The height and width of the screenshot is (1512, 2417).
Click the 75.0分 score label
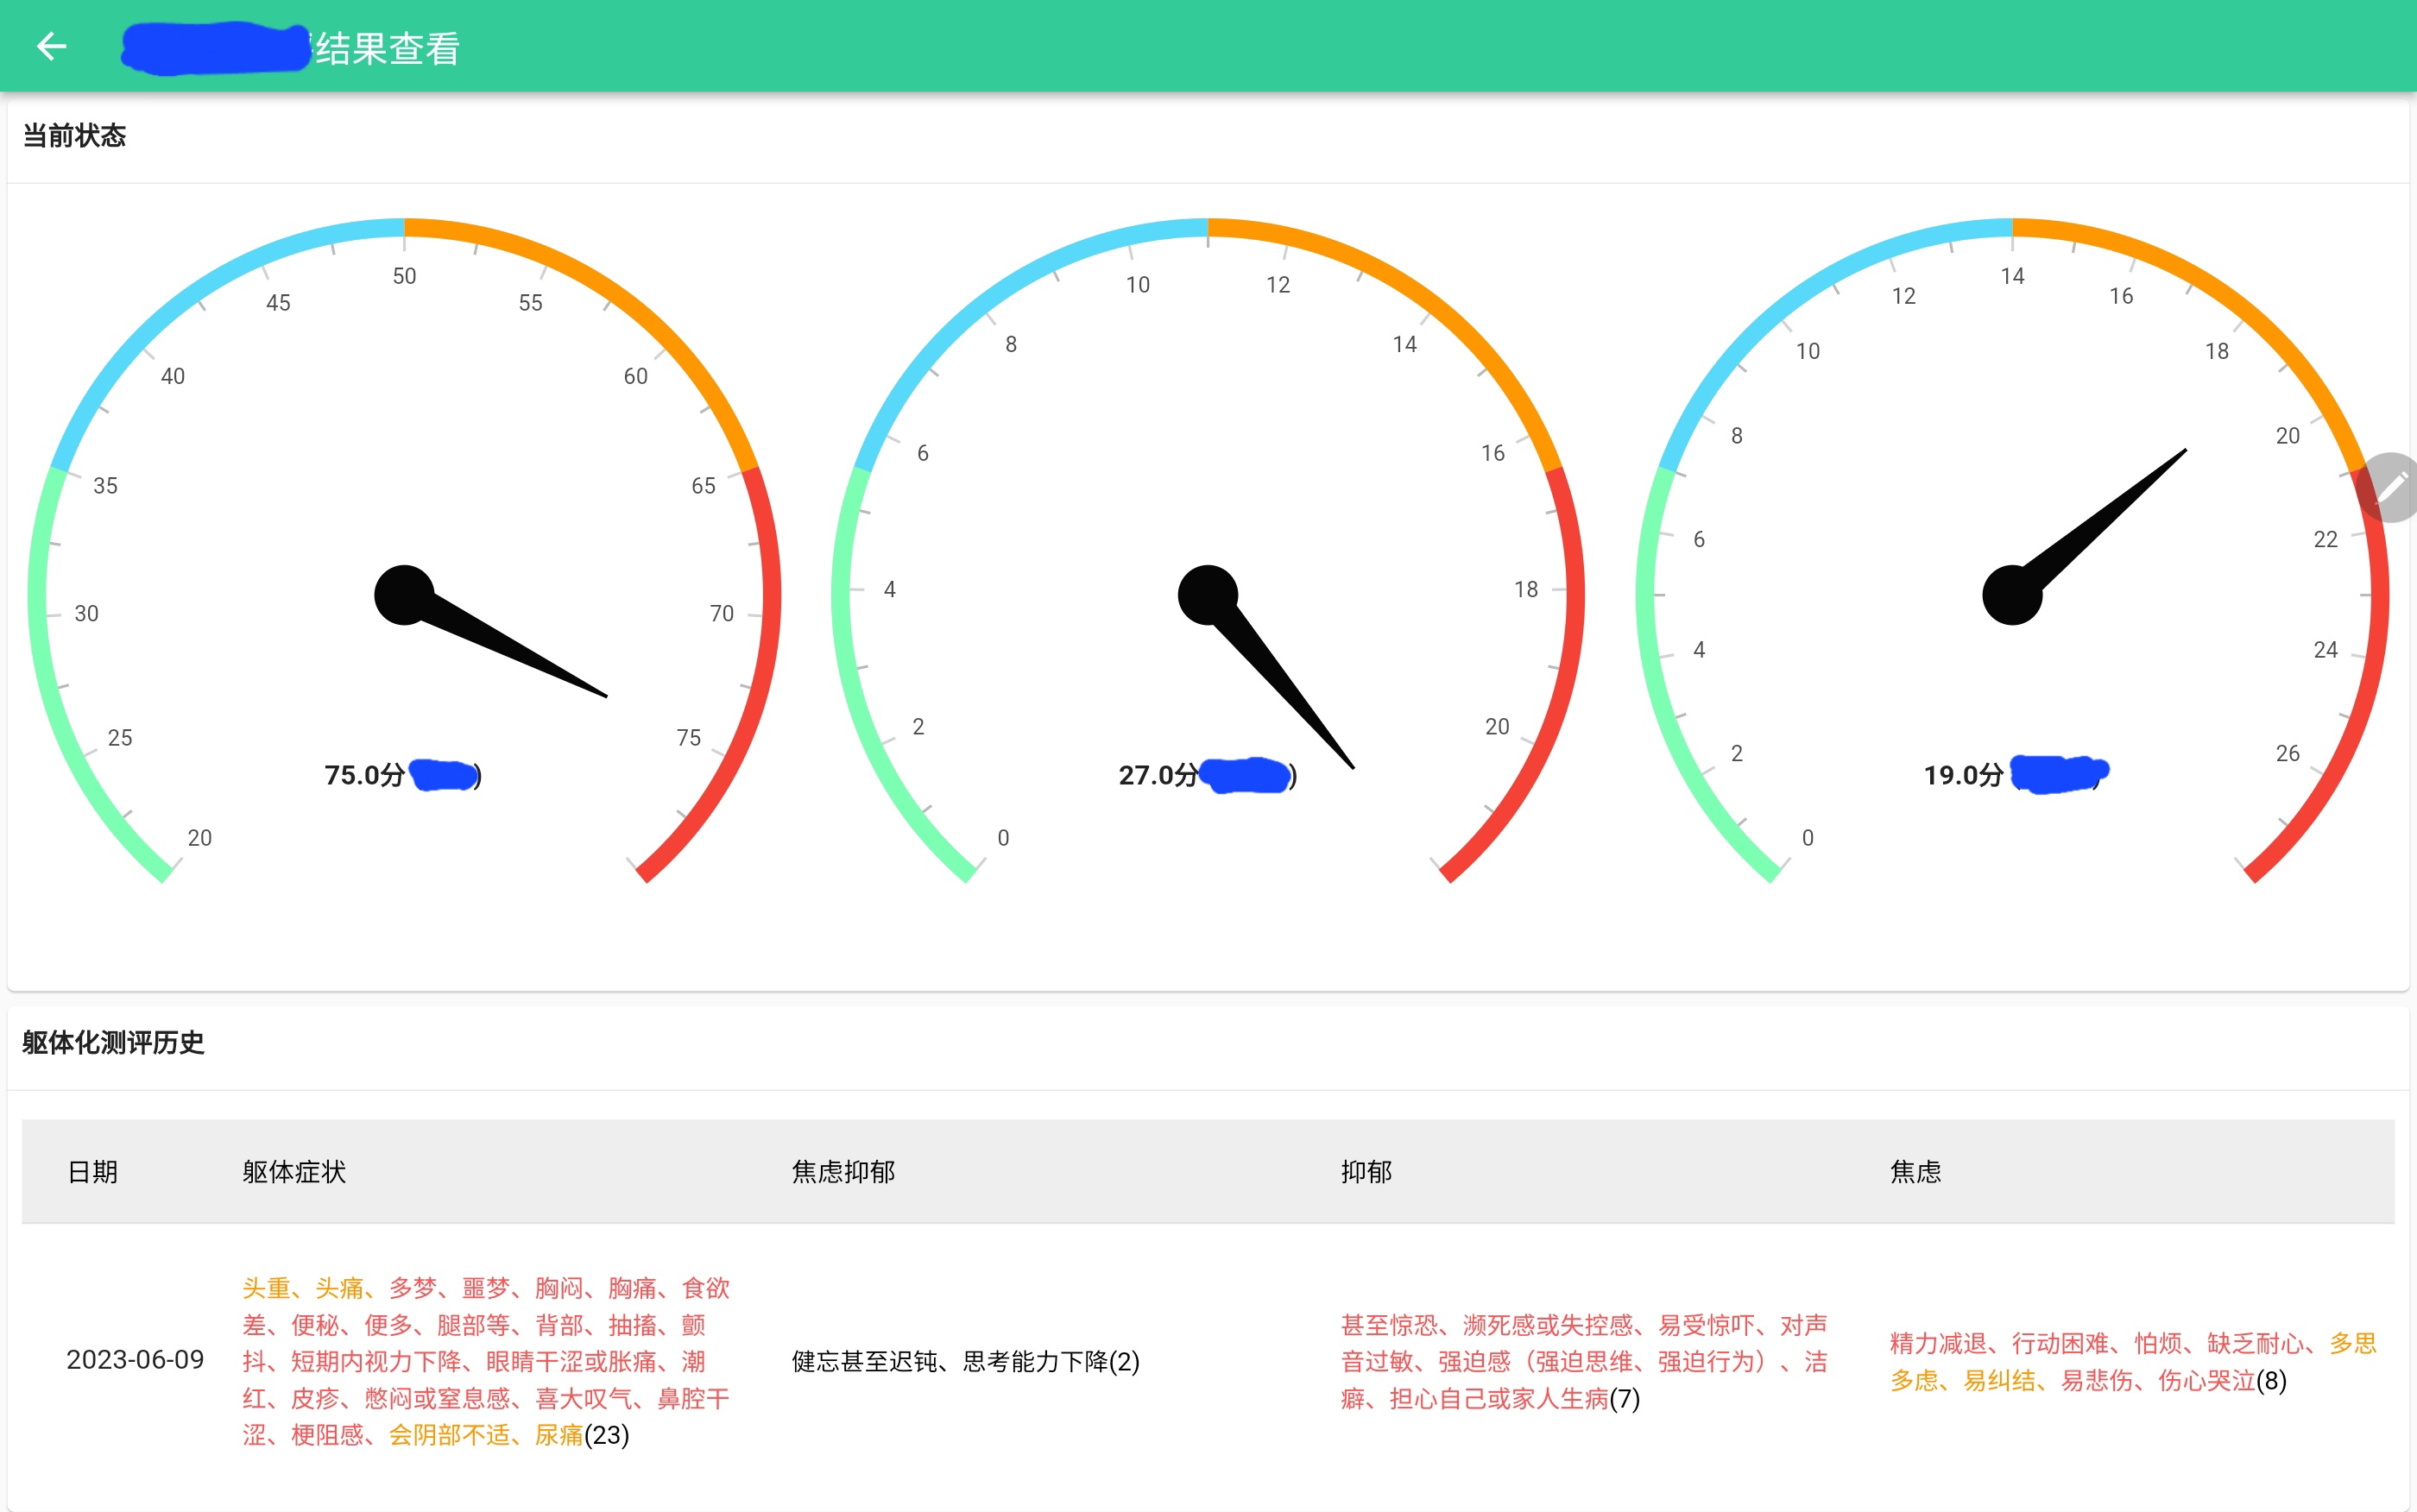coord(365,775)
